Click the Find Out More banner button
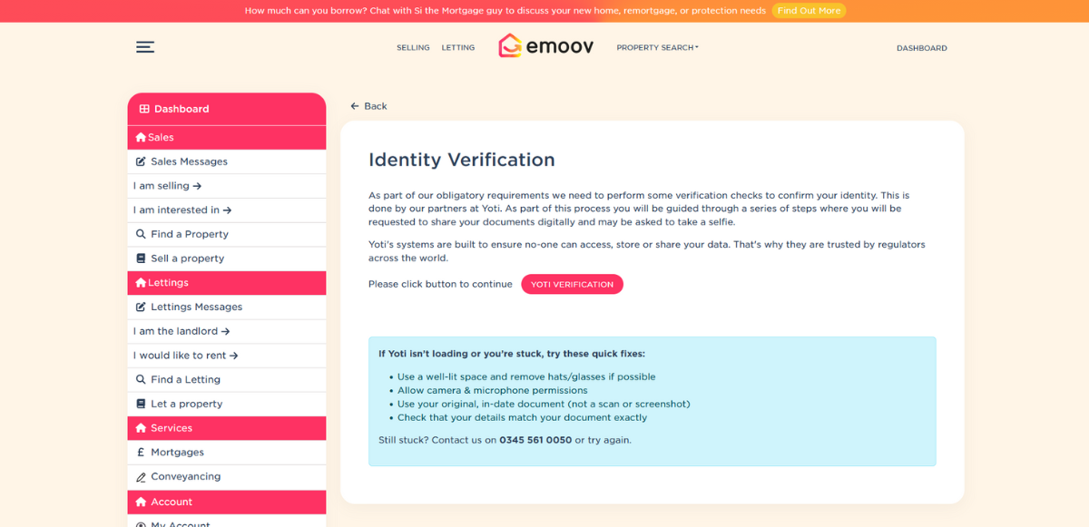 click(x=809, y=11)
